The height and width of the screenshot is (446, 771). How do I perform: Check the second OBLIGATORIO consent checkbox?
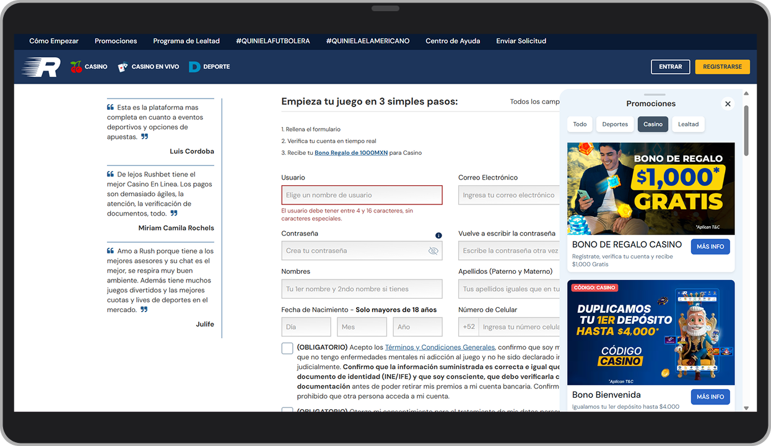coord(287,410)
